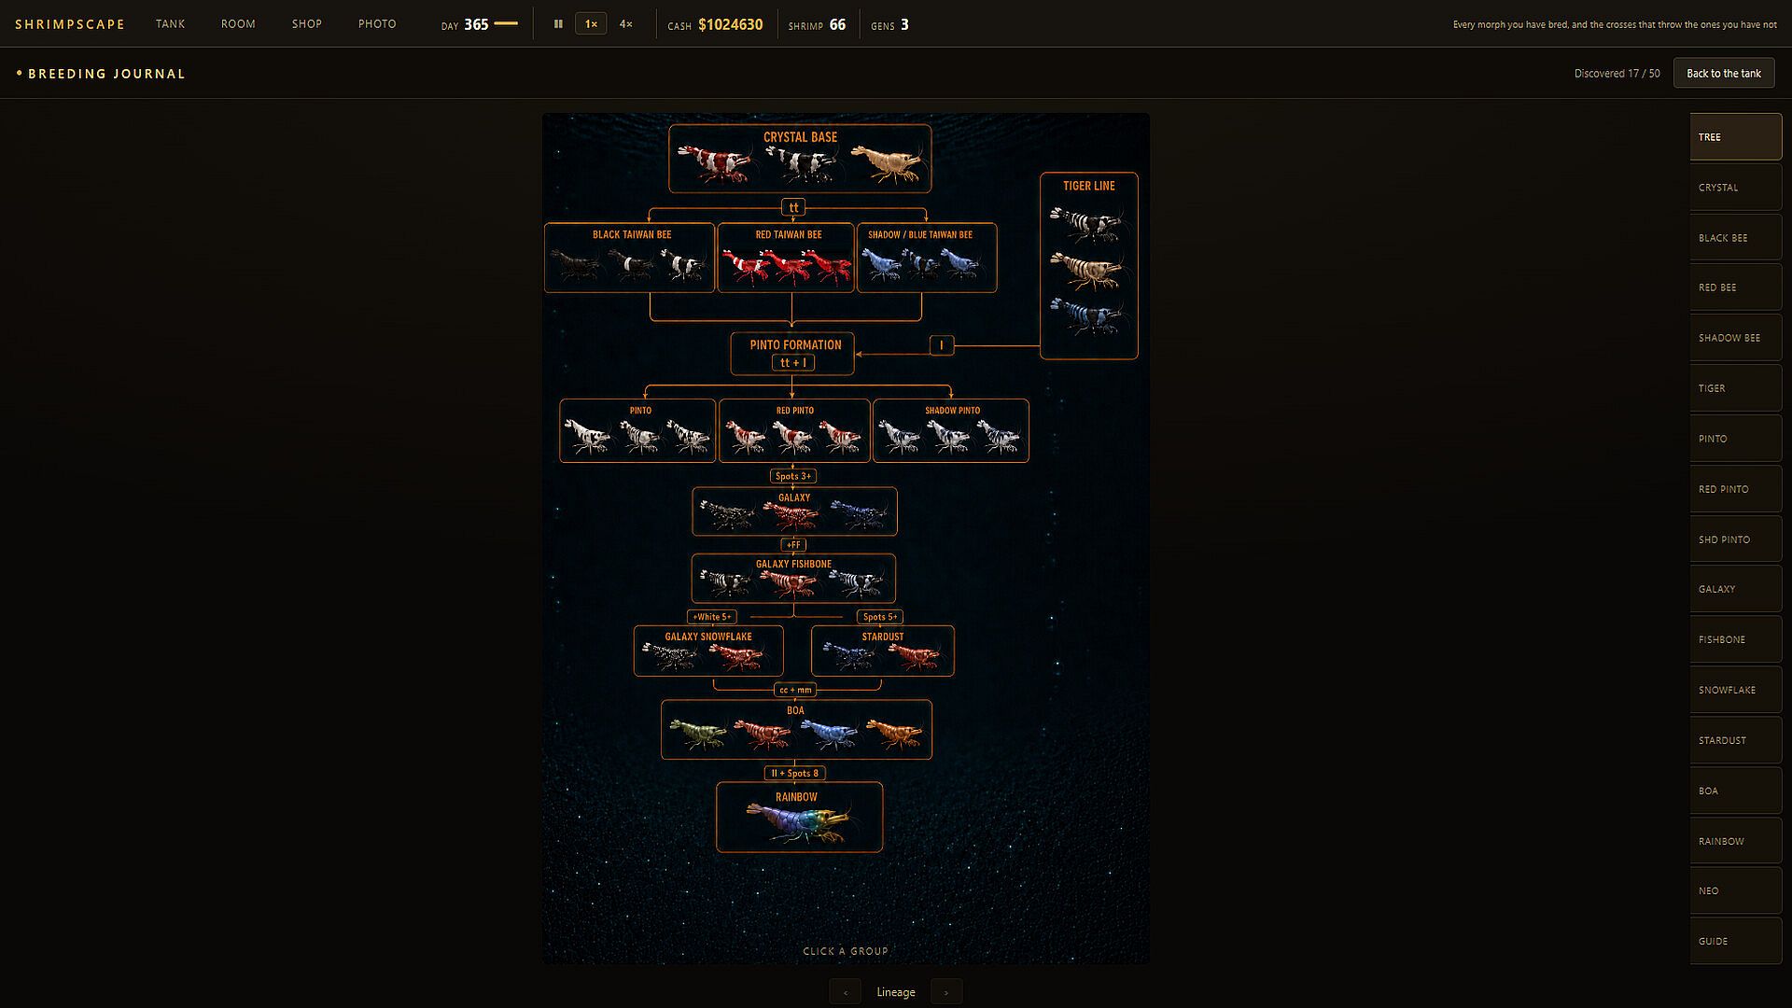Open the Galaxy sidebar tab
This screenshot has height=1008, width=1792.
click(x=1735, y=589)
